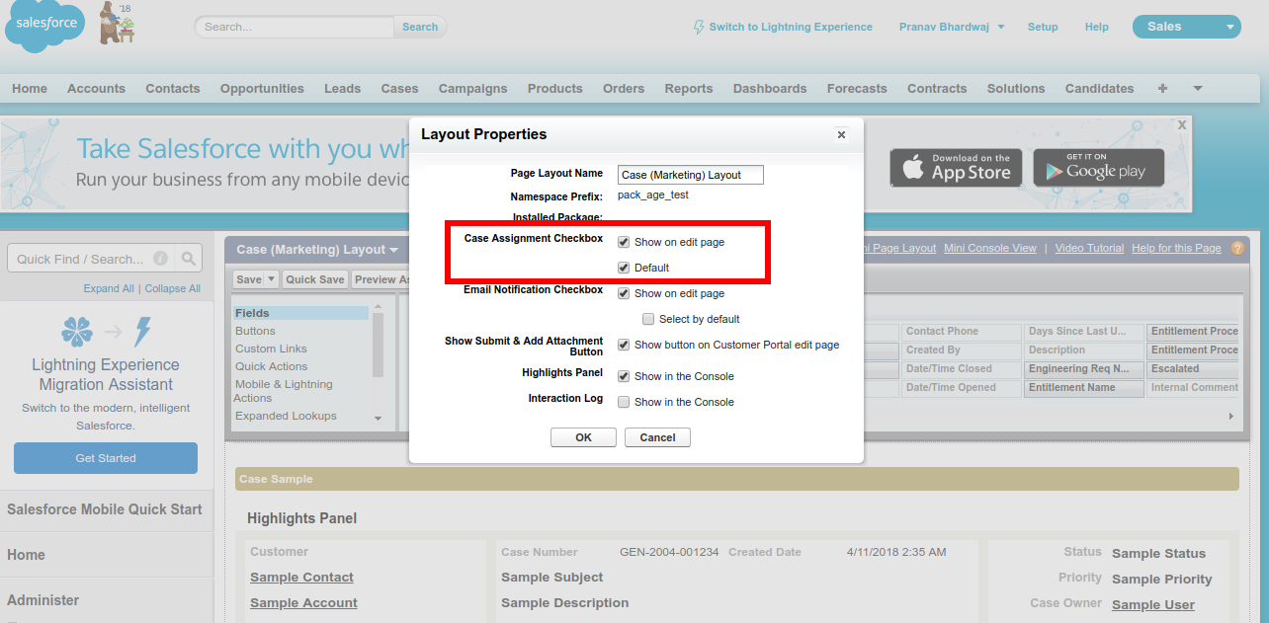
Task: Click the plus icon for all tabs
Action: 1162,88
